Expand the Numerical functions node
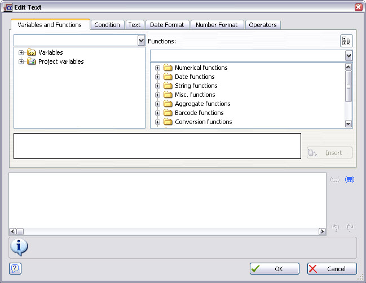The image size is (366, 283). pyautogui.click(x=158, y=68)
